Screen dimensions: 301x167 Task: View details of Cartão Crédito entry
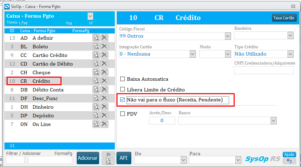[96, 55]
